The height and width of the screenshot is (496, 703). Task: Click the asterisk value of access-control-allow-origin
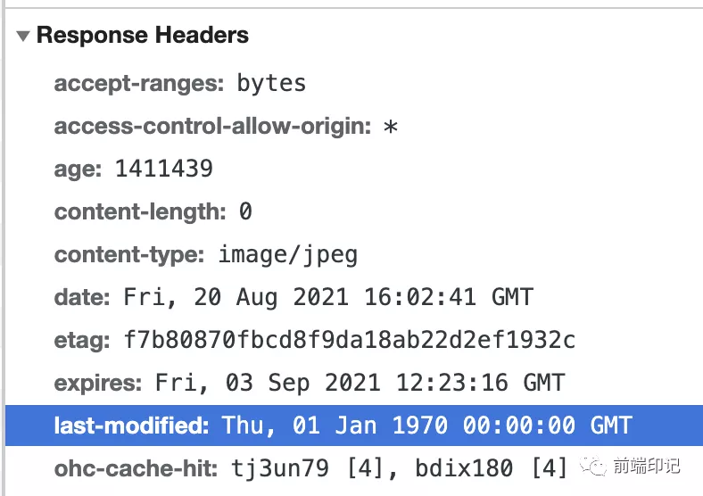point(390,128)
